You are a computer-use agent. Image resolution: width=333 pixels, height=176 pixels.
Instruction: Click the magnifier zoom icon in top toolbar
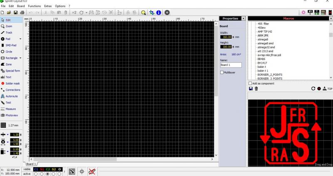click(x=144, y=13)
